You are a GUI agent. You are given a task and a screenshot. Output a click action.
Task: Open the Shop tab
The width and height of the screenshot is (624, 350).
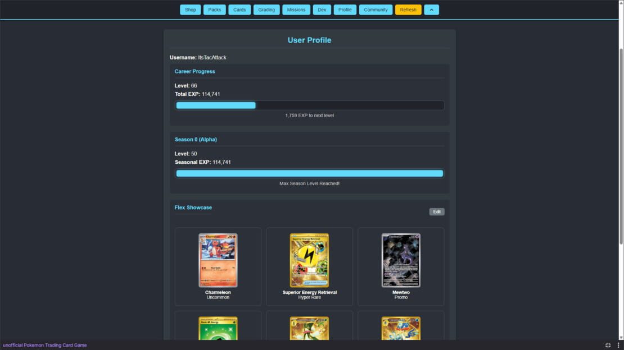coord(190,10)
